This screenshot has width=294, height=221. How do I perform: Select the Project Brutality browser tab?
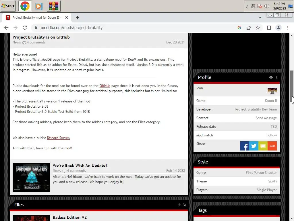tap(36, 18)
